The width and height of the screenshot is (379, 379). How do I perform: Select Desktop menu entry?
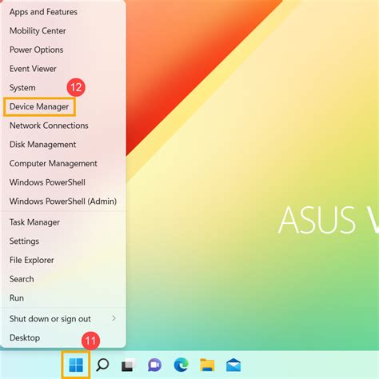pos(63,337)
